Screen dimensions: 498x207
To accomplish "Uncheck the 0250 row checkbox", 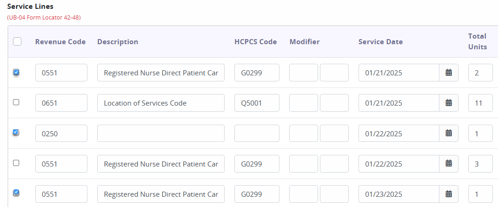I will 16,133.
